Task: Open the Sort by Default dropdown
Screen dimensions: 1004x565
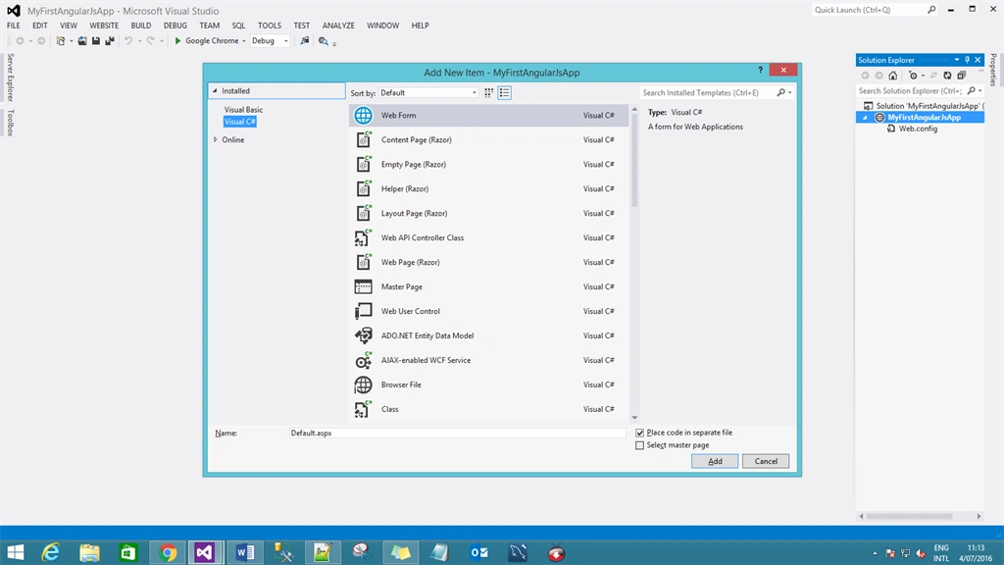Action: click(428, 93)
